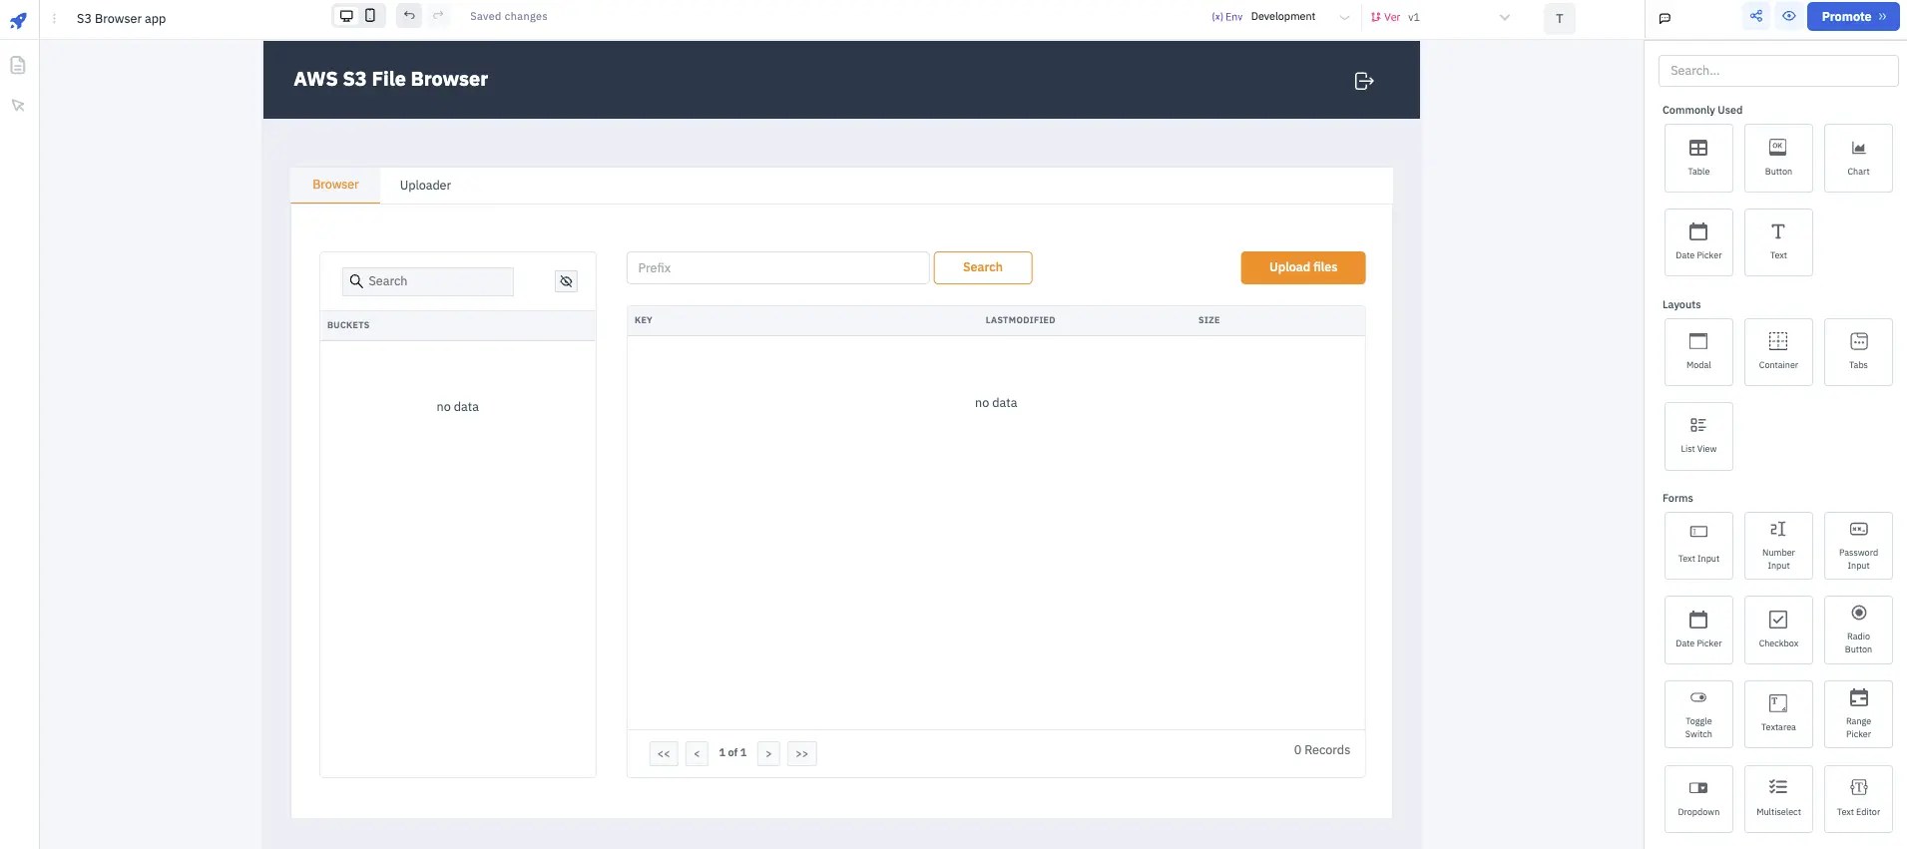Go to first page of table

click(x=664, y=753)
